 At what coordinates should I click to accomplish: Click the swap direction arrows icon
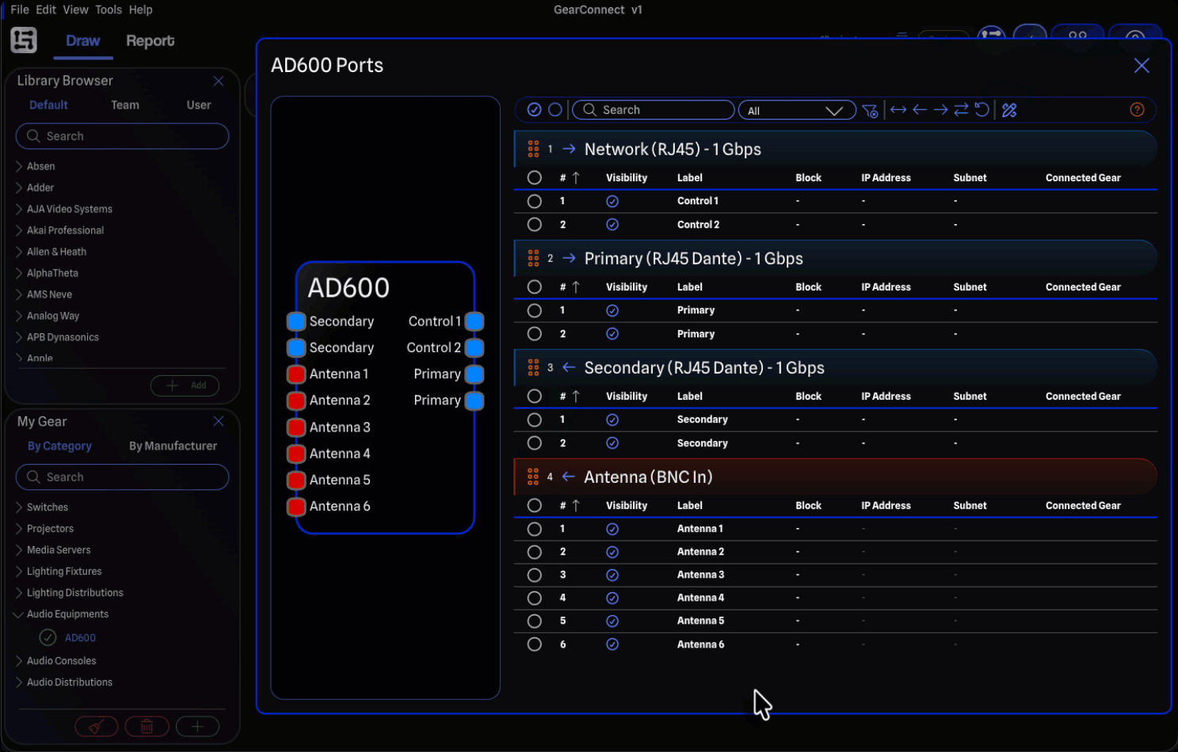(961, 110)
